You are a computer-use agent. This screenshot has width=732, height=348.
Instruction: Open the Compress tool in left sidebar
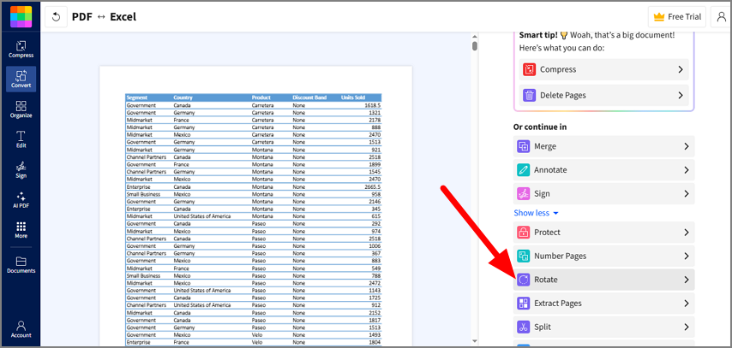click(21, 50)
